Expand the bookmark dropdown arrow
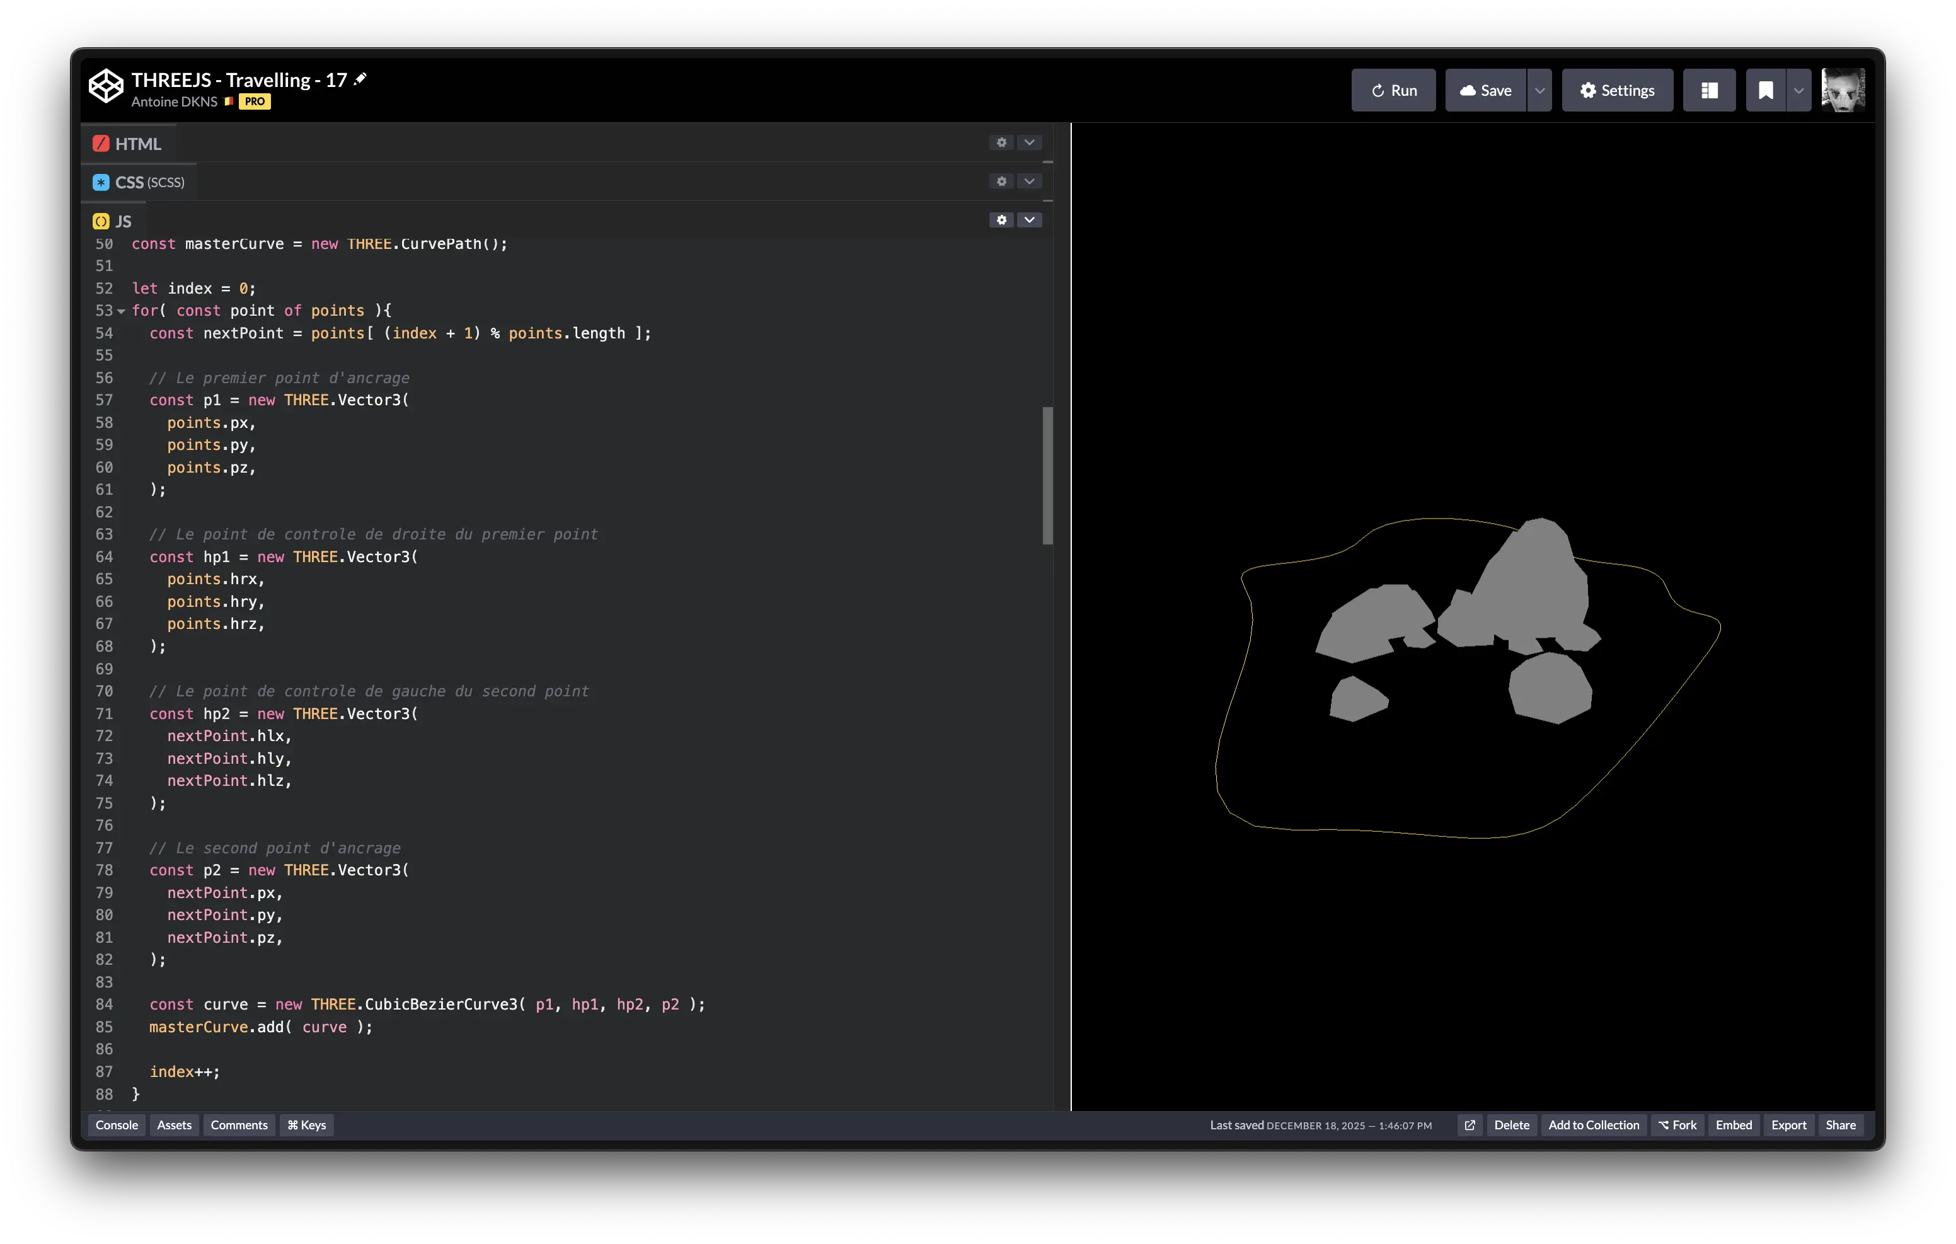The height and width of the screenshot is (1244, 1956). [1798, 90]
